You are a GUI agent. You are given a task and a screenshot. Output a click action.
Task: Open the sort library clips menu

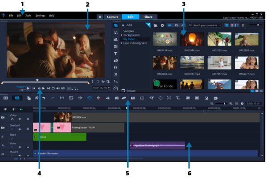coord(243,25)
